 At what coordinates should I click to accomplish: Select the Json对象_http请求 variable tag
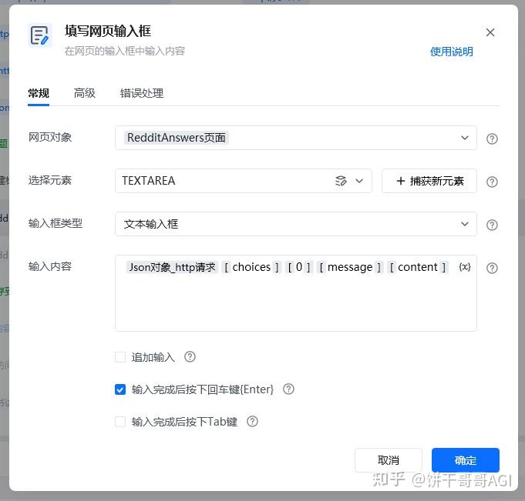(x=173, y=267)
